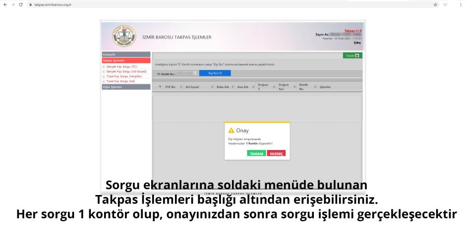Click the blue Kişi Bul (1) button
The width and height of the screenshot is (466, 244).
215,73
